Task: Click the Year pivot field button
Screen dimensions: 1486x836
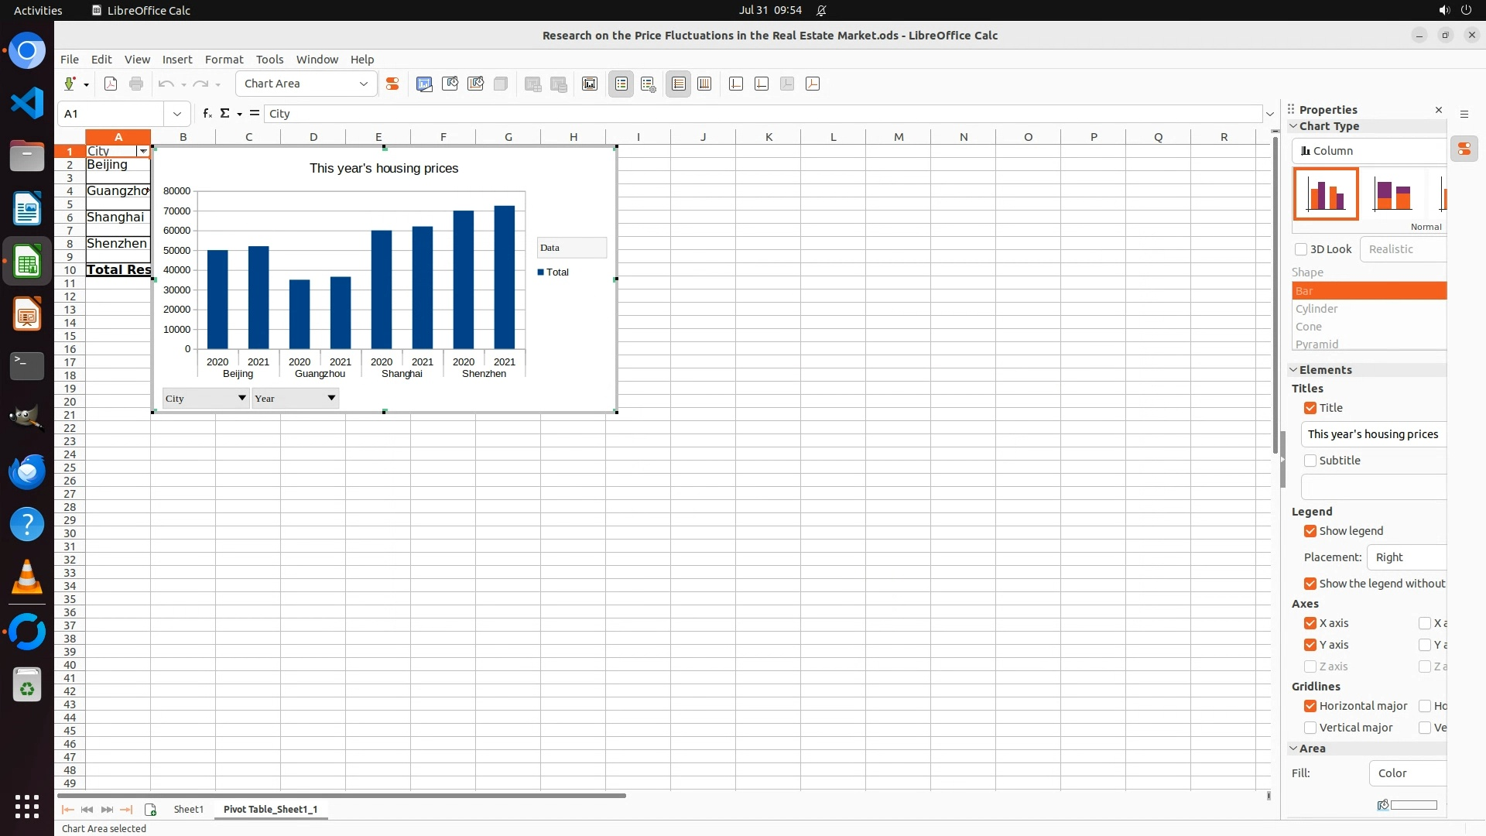Action: (295, 398)
